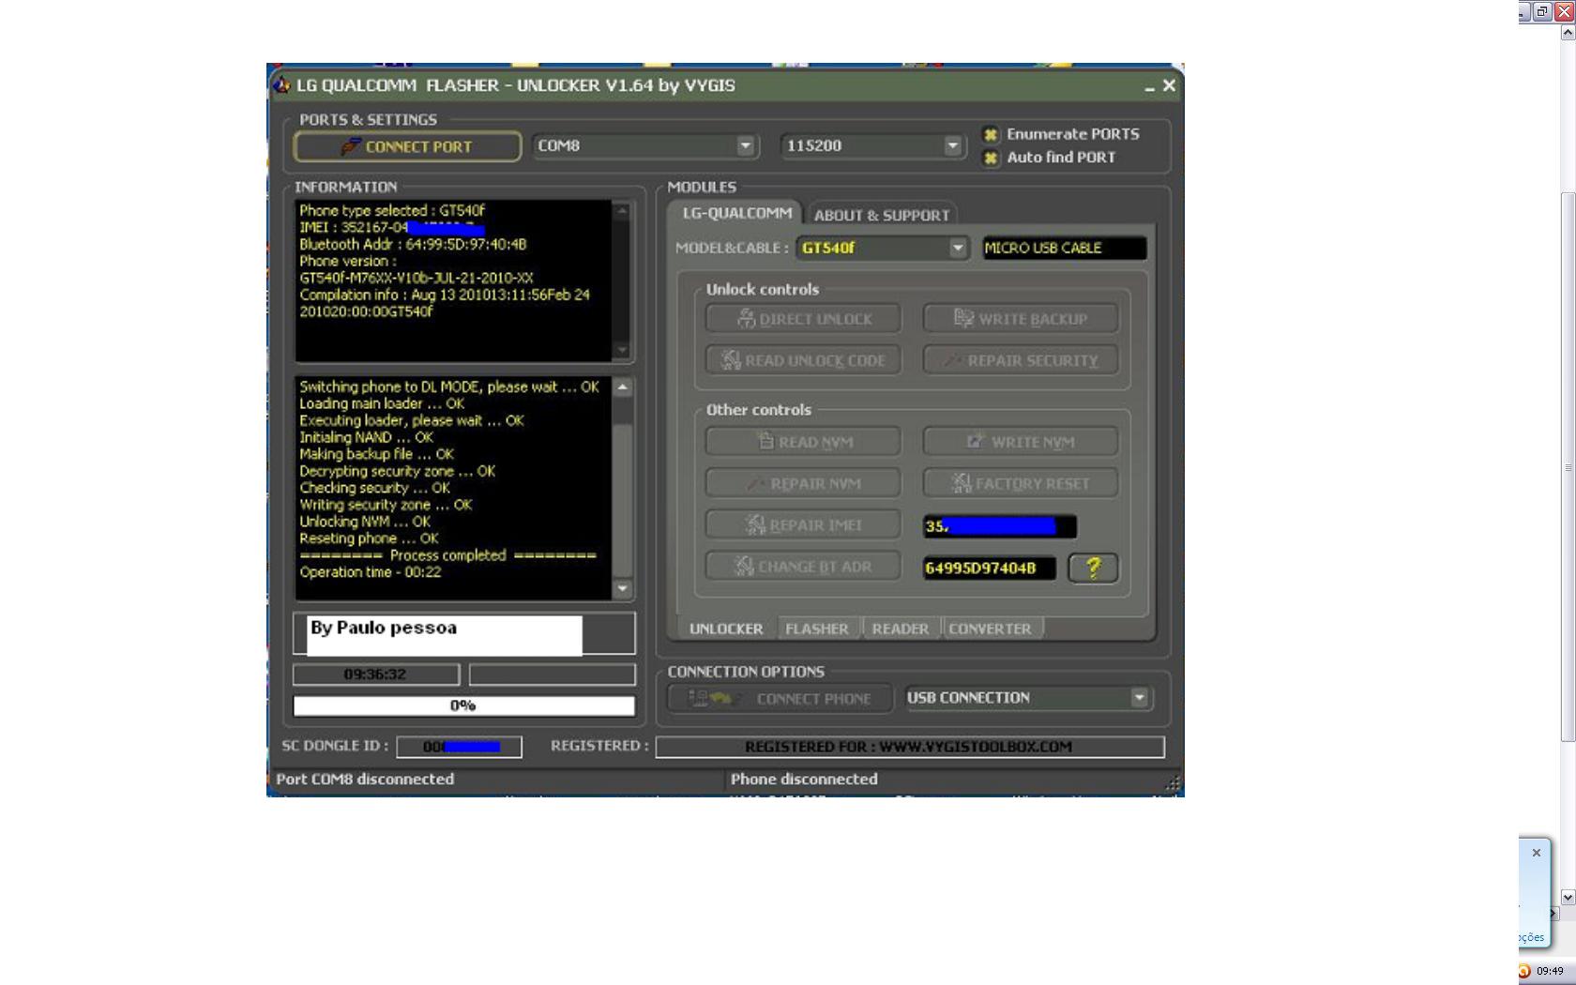Toggle Enumerate PORTS checkbox
The height and width of the screenshot is (985, 1576).
click(991, 134)
